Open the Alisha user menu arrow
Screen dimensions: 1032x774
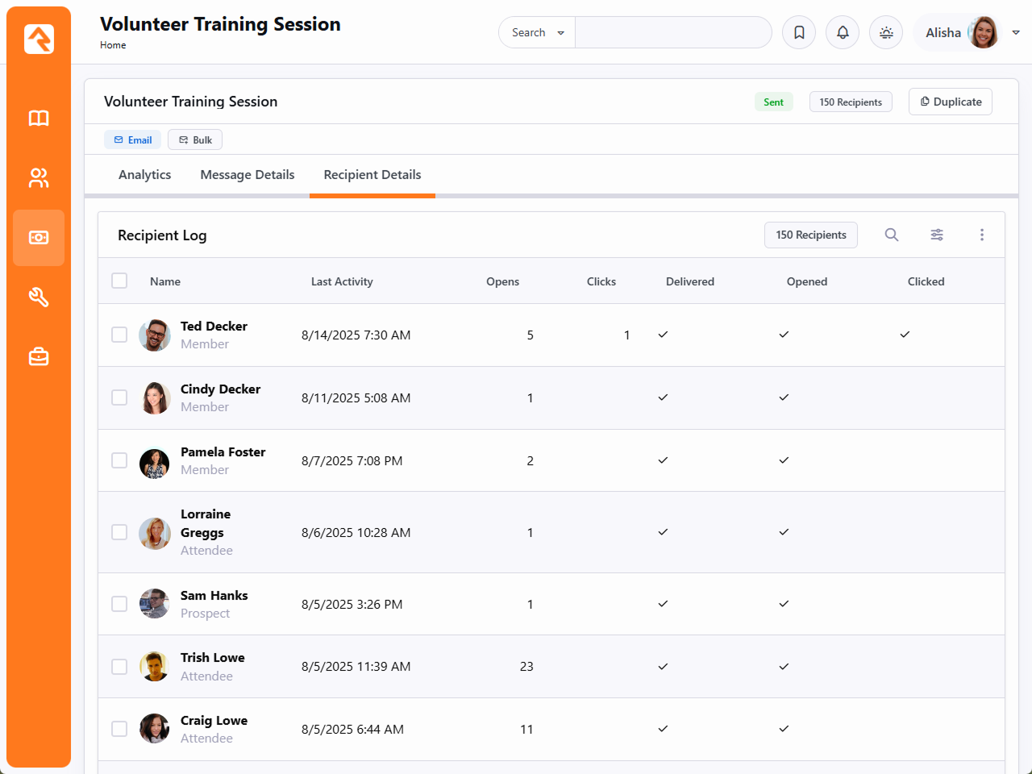coord(1016,32)
